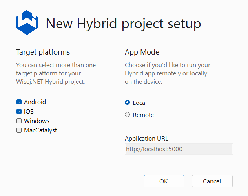Image resolution: width=248 pixels, height=196 pixels.
Task: Click the Application URL label
Action: pos(146,138)
